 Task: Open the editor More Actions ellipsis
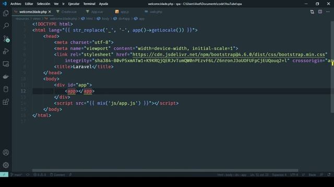328,12
